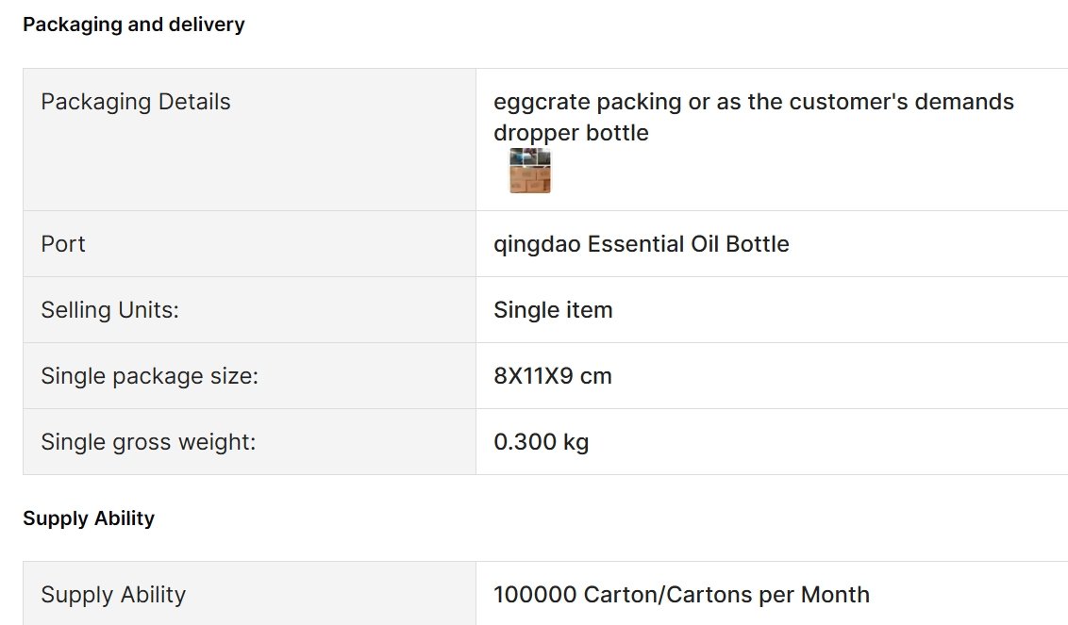Select 100000 Carton/Cartons per Month value

click(682, 594)
